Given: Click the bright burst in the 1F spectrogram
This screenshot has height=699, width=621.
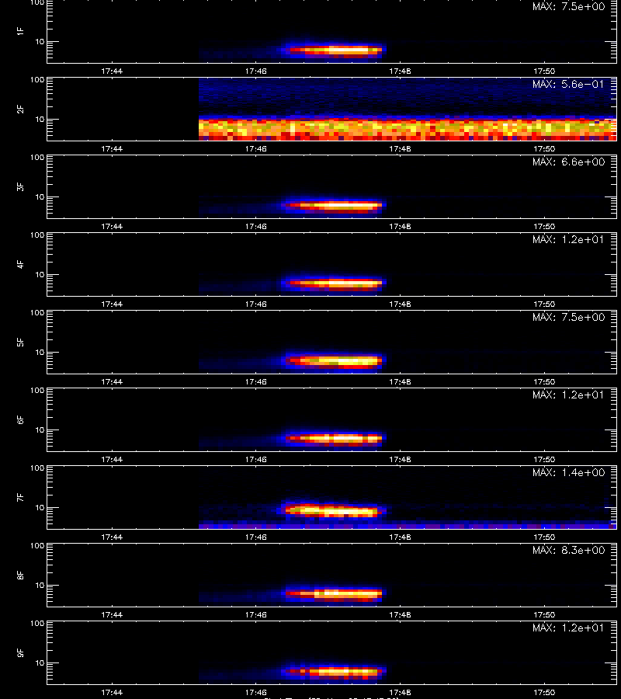Looking at the screenshot, I should tap(334, 50).
